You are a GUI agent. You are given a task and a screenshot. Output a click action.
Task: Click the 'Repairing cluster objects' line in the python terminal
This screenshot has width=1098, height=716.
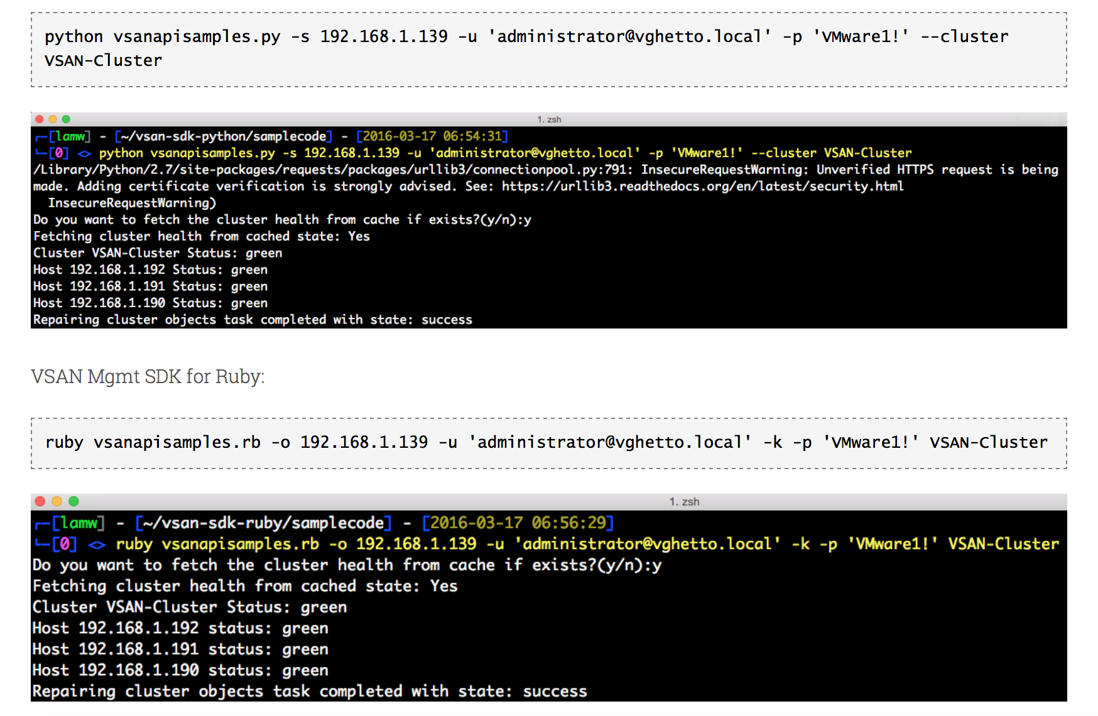tap(253, 320)
